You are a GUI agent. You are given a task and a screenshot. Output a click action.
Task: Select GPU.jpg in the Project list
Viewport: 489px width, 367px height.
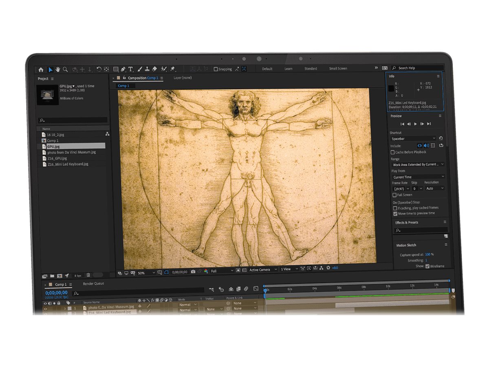pyautogui.click(x=73, y=146)
